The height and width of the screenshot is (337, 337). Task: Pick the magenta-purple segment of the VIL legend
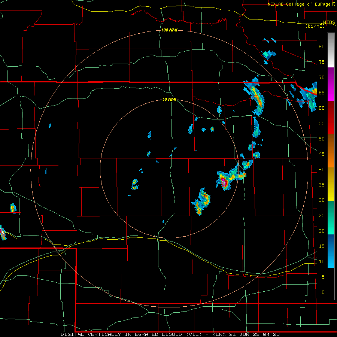pos(331,84)
